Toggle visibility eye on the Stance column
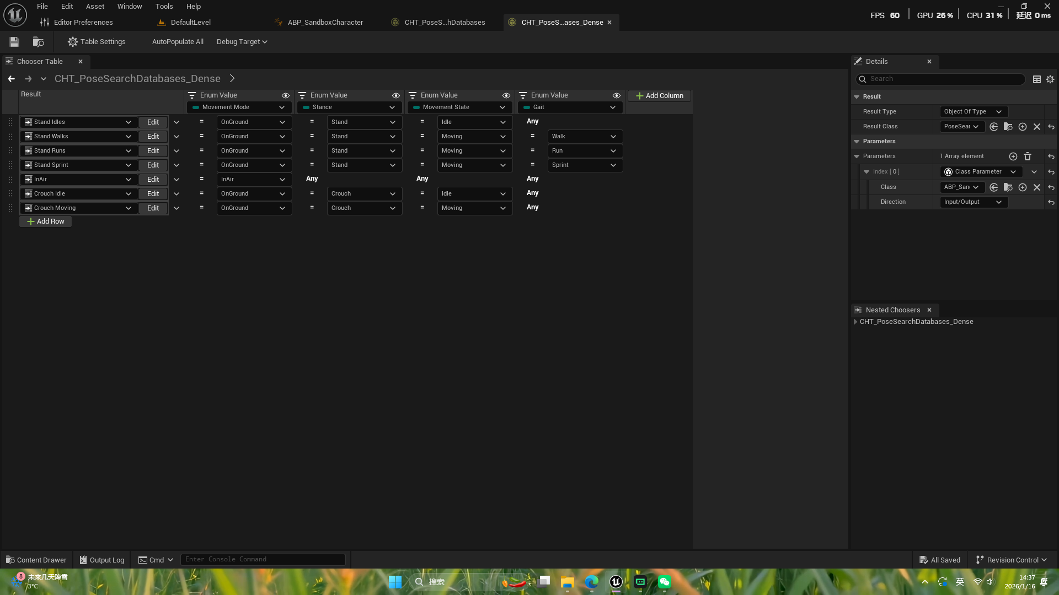This screenshot has width=1059, height=595. 395,95
